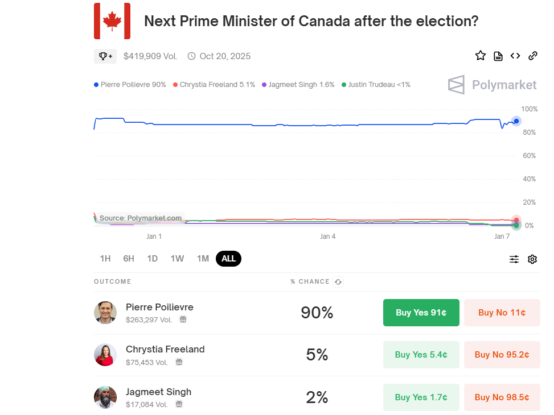Click the star favorite icon

click(x=481, y=56)
